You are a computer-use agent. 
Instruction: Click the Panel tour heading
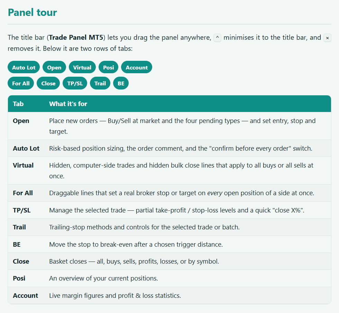[x=33, y=12]
